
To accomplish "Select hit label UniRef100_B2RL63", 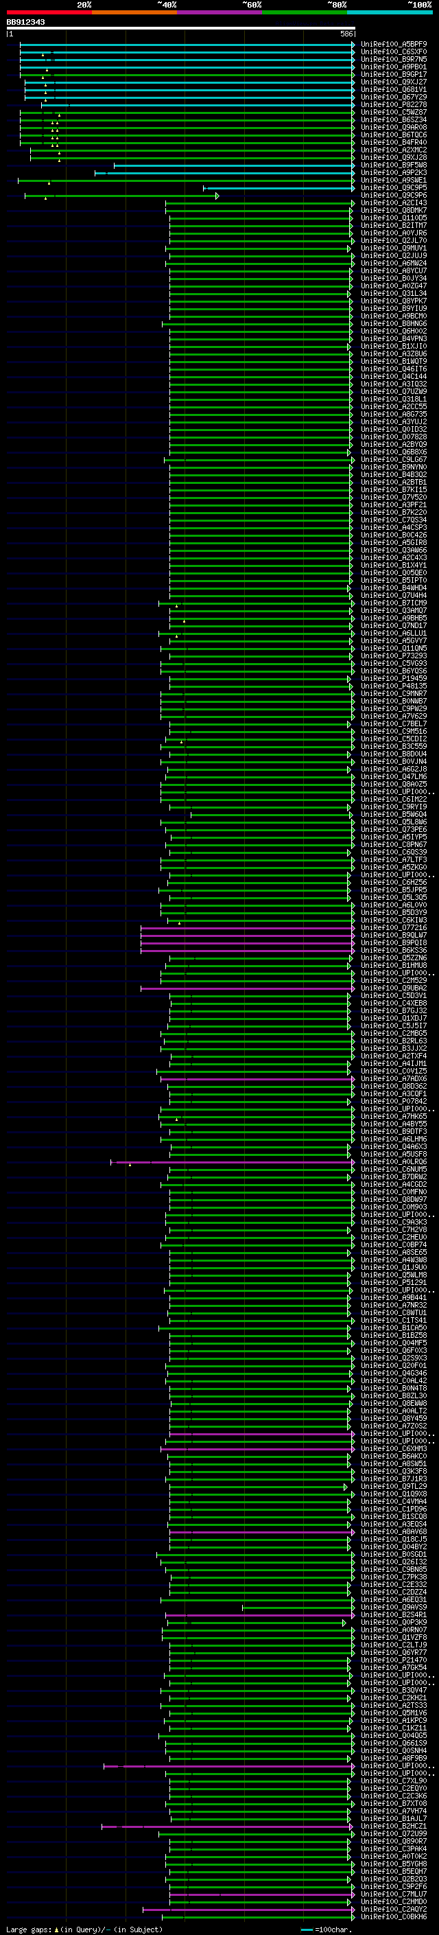I will [394, 1041].
